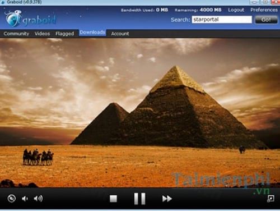Click the Bandwidth Used 0 MB text
Image resolution: width=280 pixels, height=211 pixels.
144,10
